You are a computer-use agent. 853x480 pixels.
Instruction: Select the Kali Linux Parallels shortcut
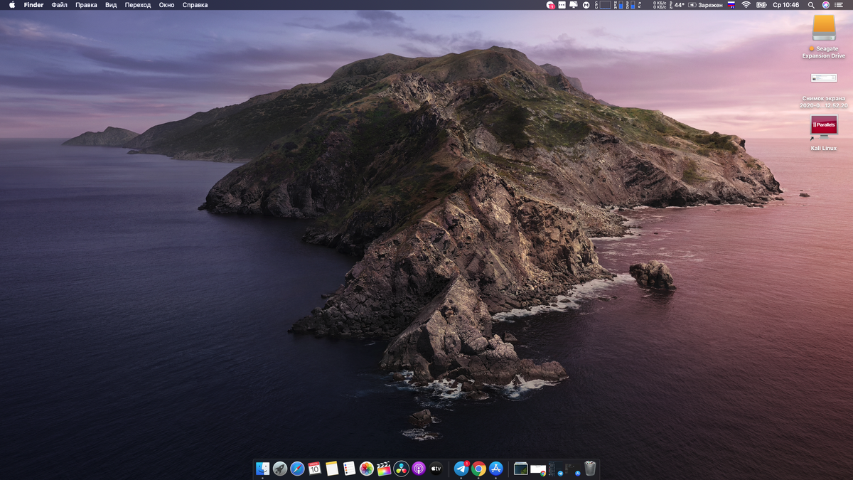coord(824,126)
